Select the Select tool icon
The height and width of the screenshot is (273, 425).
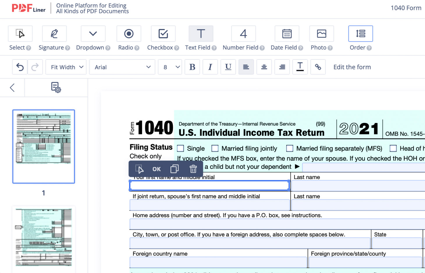pyautogui.click(x=20, y=34)
